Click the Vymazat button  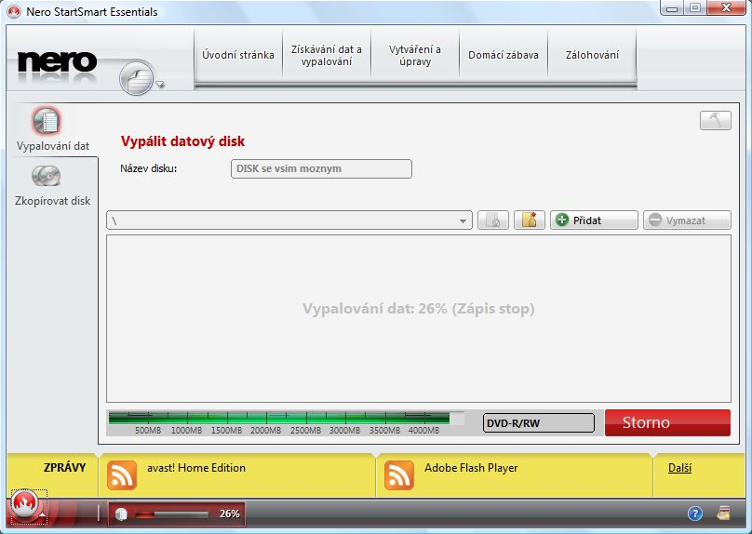(x=687, y=220)
